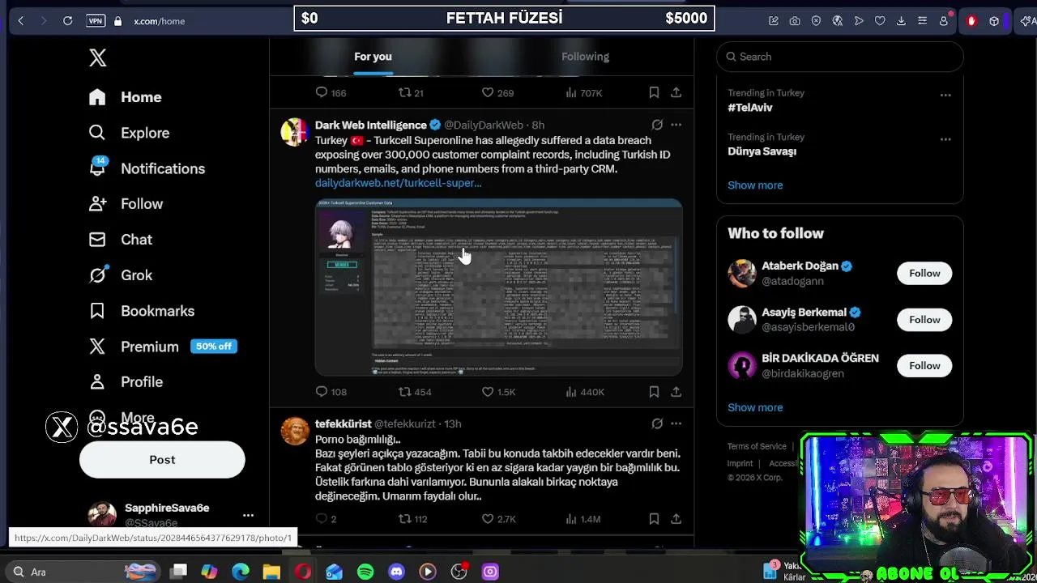The image size is (1037, 583).
Task: Open the Follow sidebar item
Action: click(x=126, y=204)
